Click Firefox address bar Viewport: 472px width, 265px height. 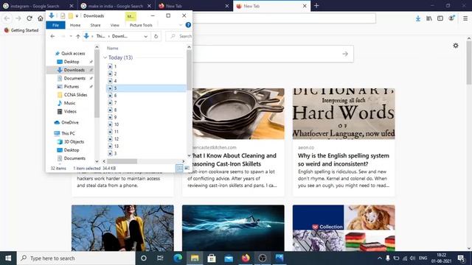coord(284,18)
